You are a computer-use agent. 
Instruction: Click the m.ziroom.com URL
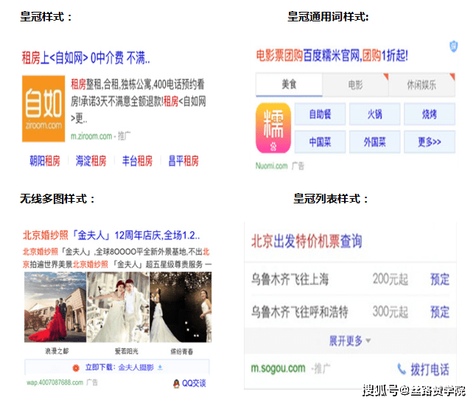point(91,136)
